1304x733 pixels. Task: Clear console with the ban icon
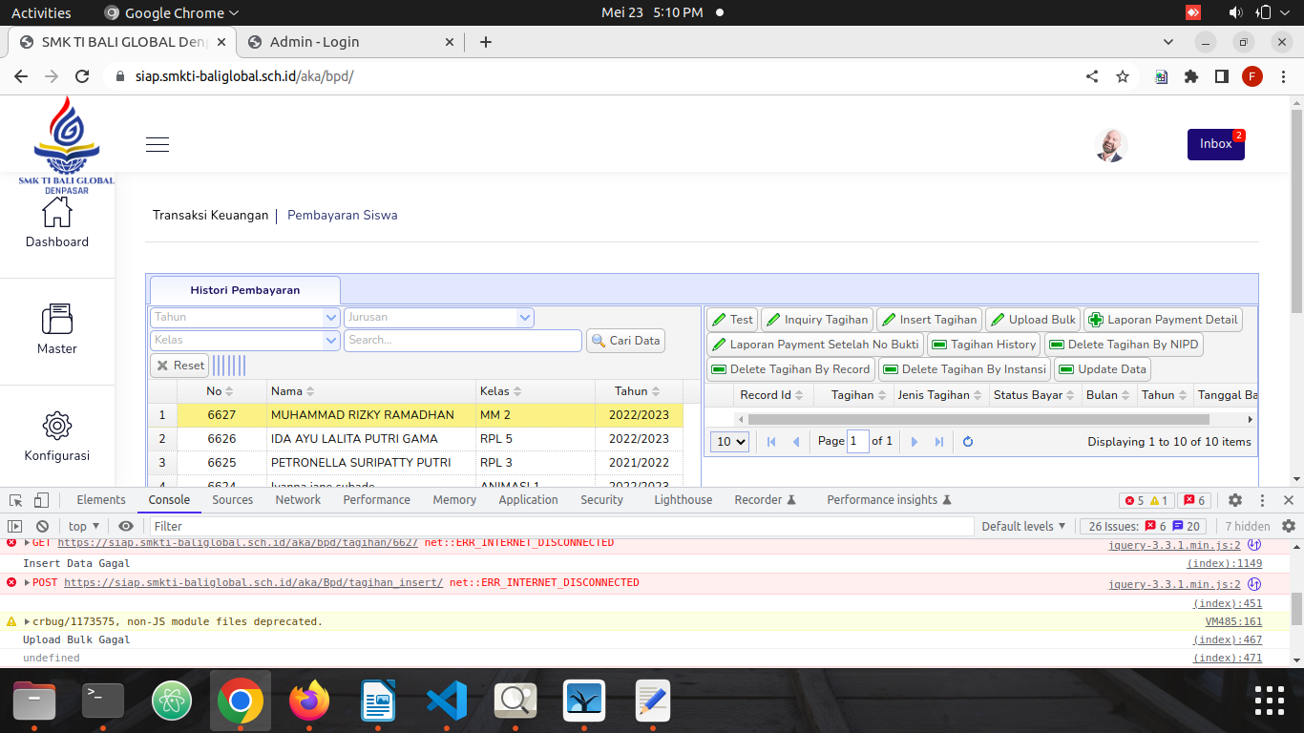(42, 526)
